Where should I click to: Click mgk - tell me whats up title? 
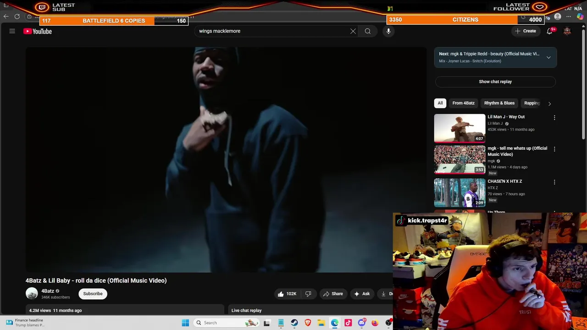pos(517,151)
